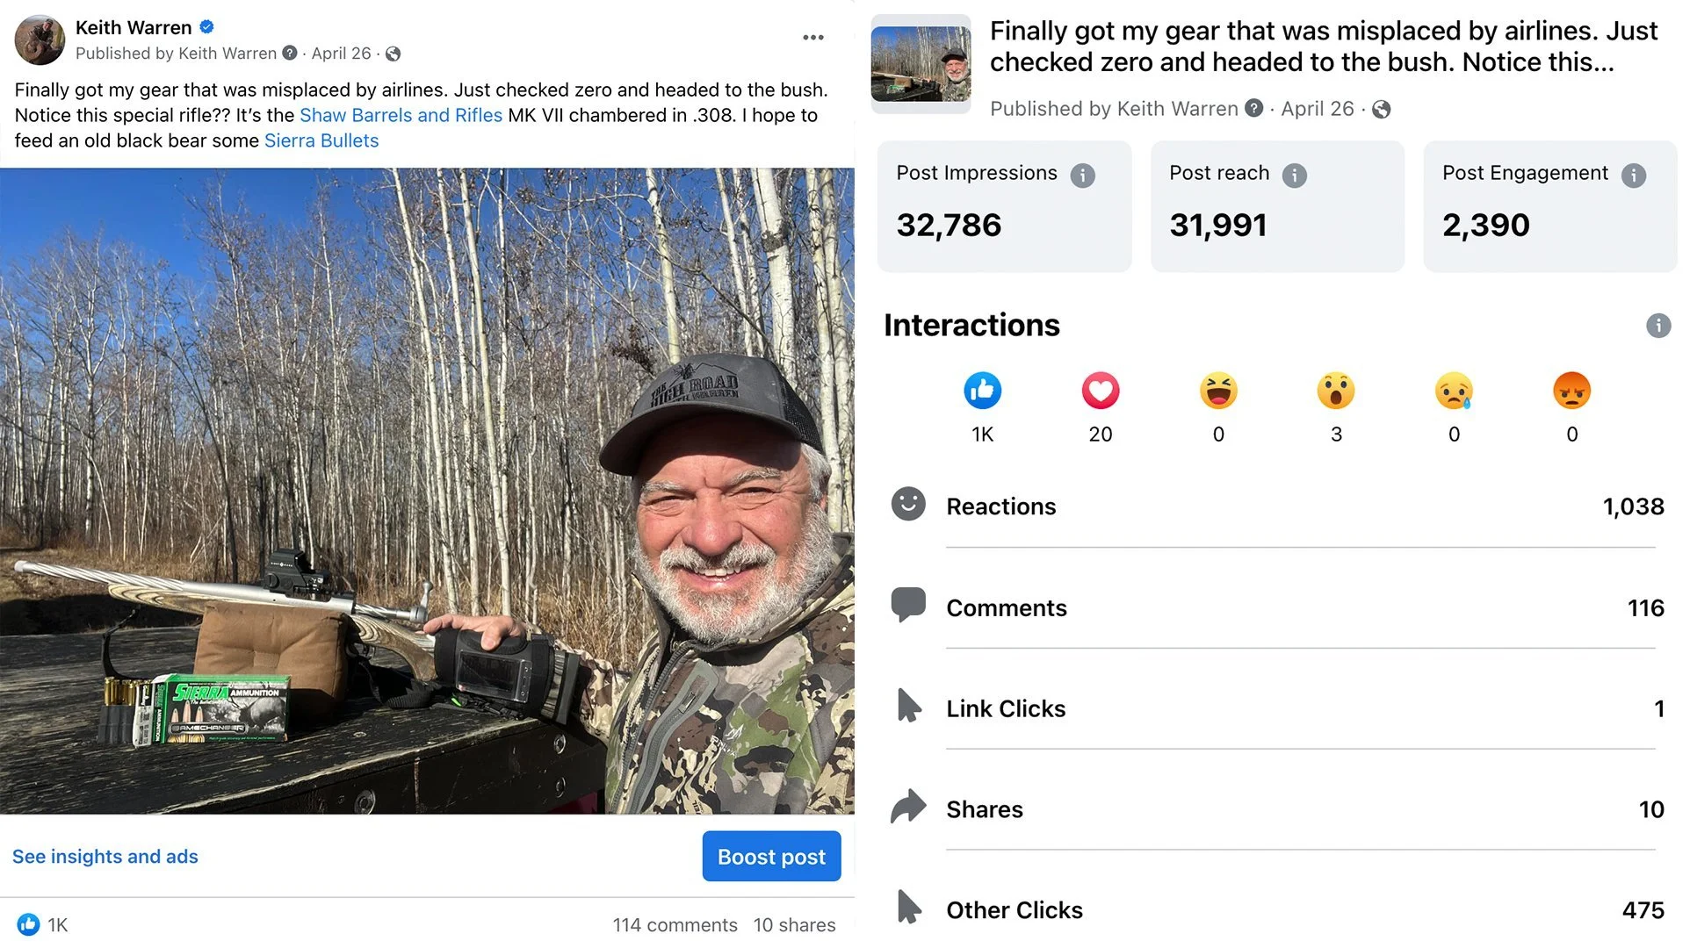The image size is (1697, 948).
Task: Click the Angry reaction icon
Action: click(x=1571, y=391)
